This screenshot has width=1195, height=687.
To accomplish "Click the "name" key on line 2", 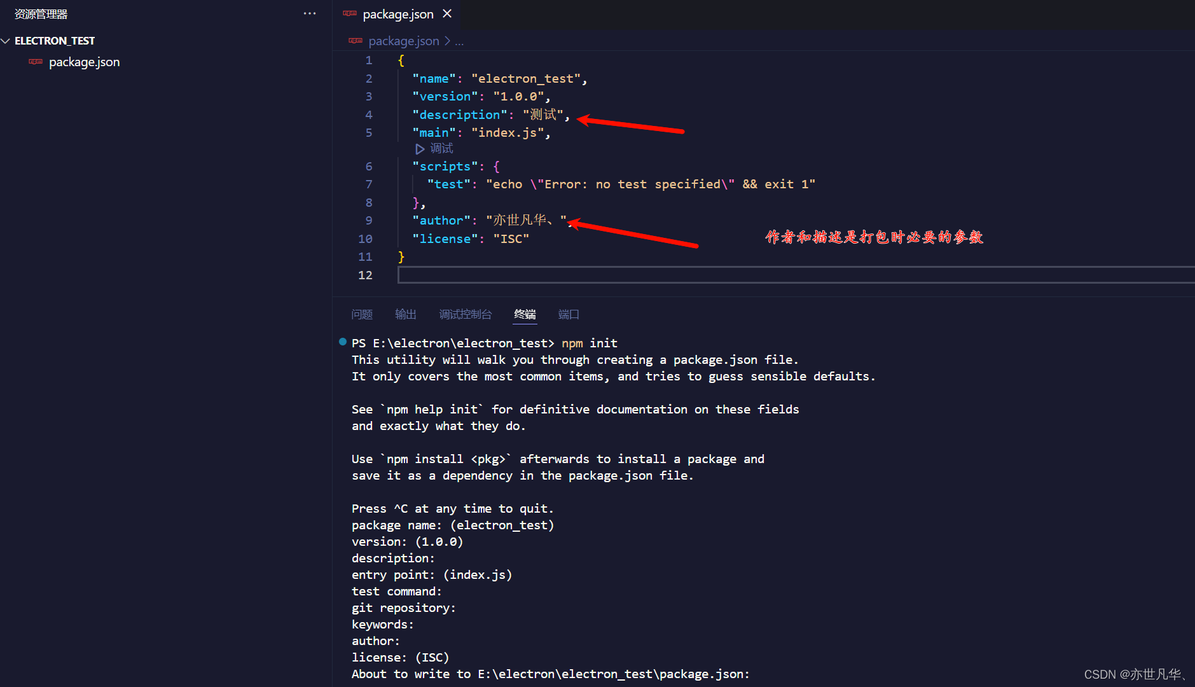I will 434,78.
